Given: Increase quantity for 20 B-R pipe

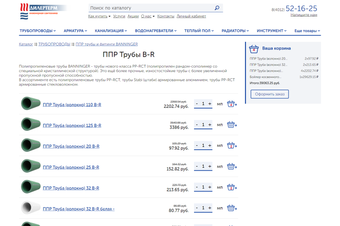Looking at the screenshot, I should [x=210, y=145].
